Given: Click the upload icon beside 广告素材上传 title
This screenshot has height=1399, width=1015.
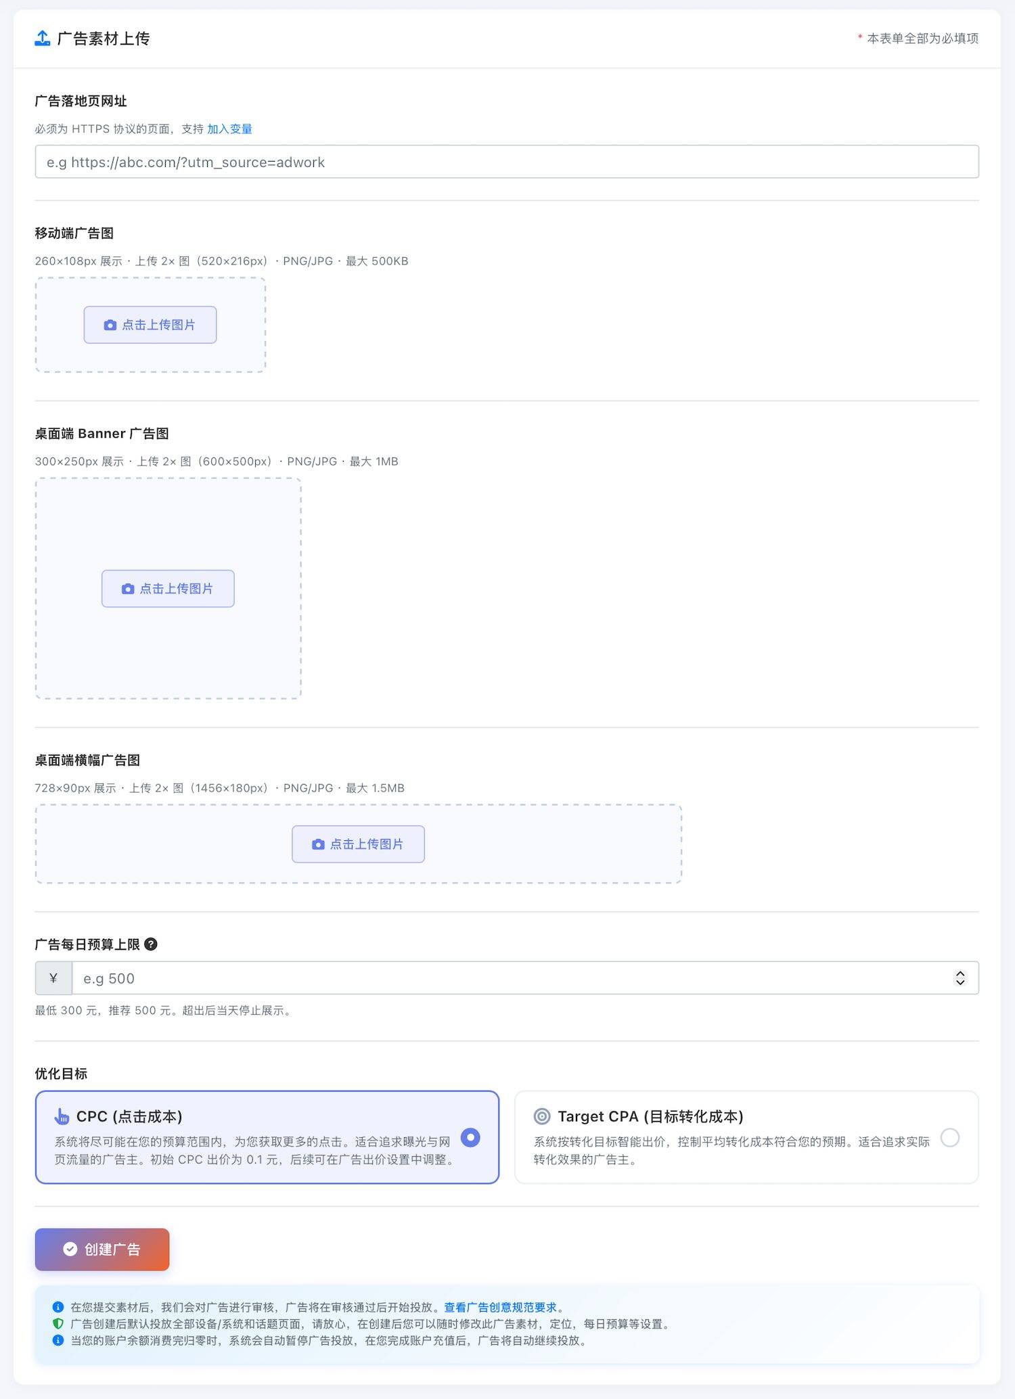Looking at the screenshot, I should pyautogui.click(x=43, y=39).
